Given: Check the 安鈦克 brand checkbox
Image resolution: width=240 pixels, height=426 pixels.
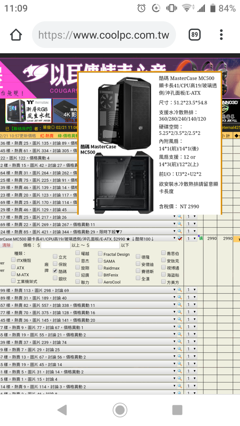Looking at the screenshot, I should [x=164, y=260].
